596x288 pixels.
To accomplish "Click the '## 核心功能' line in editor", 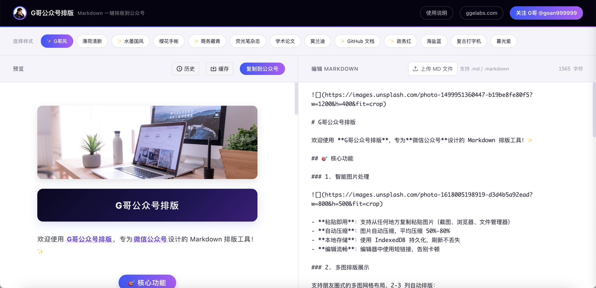I will coord(332,158).
